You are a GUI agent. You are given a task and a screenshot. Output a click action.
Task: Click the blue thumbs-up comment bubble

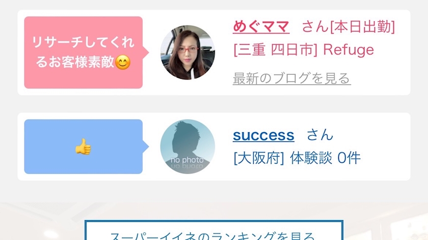(84, 146)
